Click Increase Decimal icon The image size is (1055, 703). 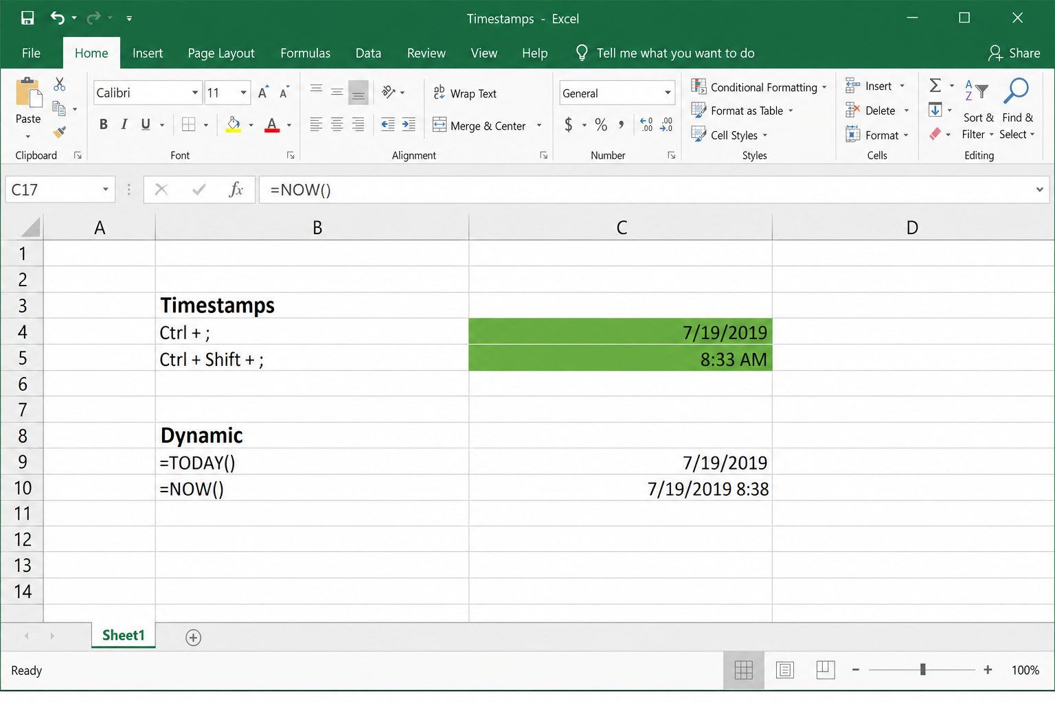pyautogui.click(x=646, y=124)
